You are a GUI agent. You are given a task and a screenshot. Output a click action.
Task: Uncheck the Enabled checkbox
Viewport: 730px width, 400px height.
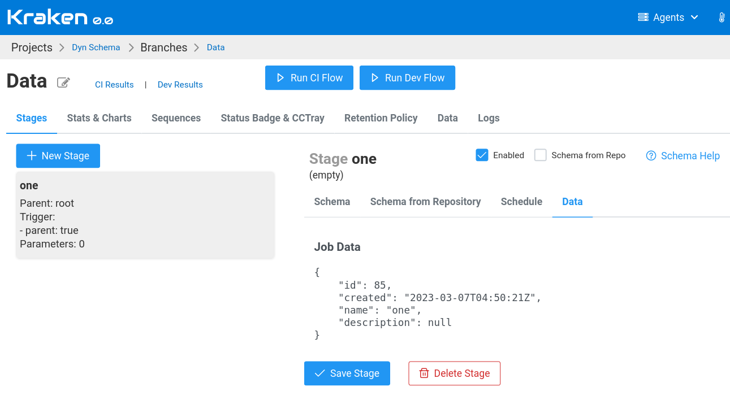click(482, 155)
